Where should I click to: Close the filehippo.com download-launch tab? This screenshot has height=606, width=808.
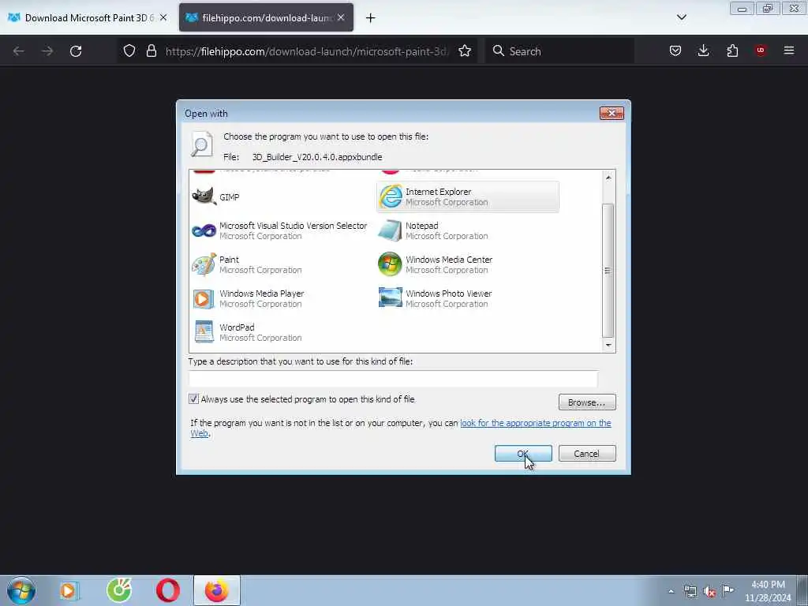341,17
